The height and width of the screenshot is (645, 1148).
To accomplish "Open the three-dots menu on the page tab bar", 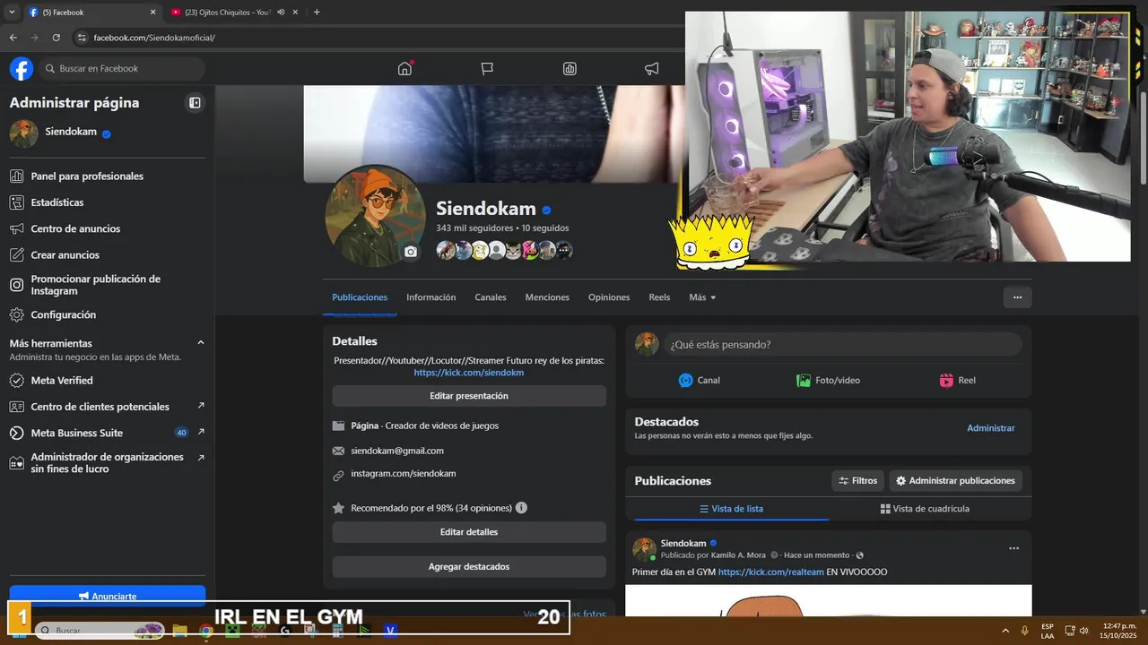I will tap(1017, 297).
